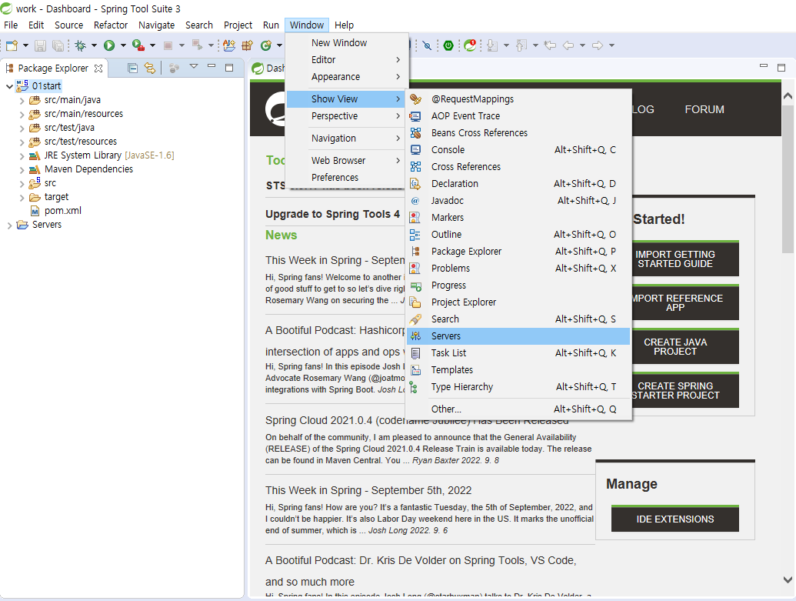Open the Help menu in menu bar
The image size is (796, 601).
(x=345, y=25)
